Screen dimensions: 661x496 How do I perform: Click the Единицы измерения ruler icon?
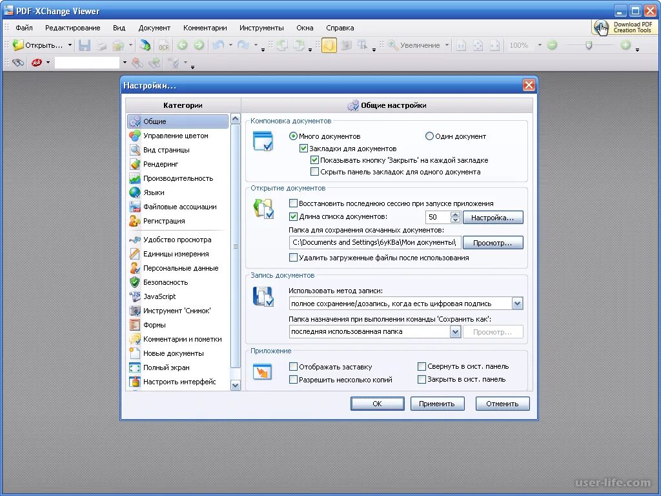(x=135, y=254)
